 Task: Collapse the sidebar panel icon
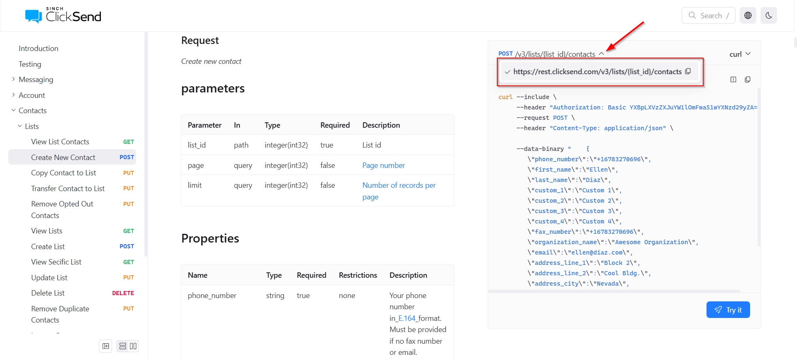[x=106, y=346]
